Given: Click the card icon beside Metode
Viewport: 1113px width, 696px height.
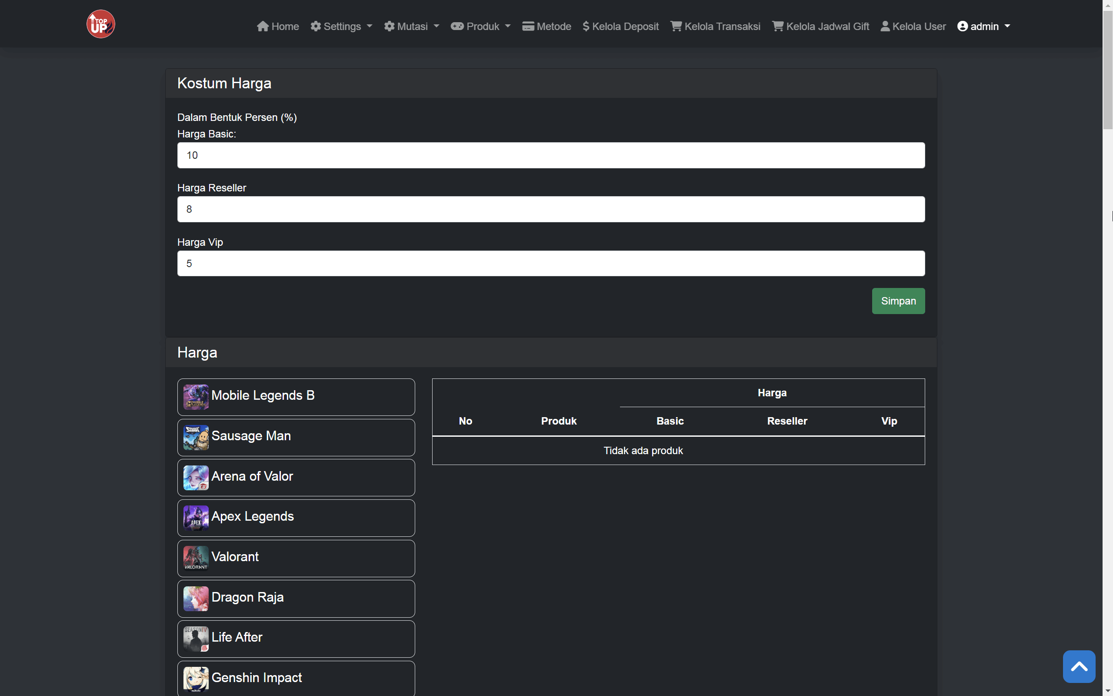Looking at the screenshot, I should point(527,26).
